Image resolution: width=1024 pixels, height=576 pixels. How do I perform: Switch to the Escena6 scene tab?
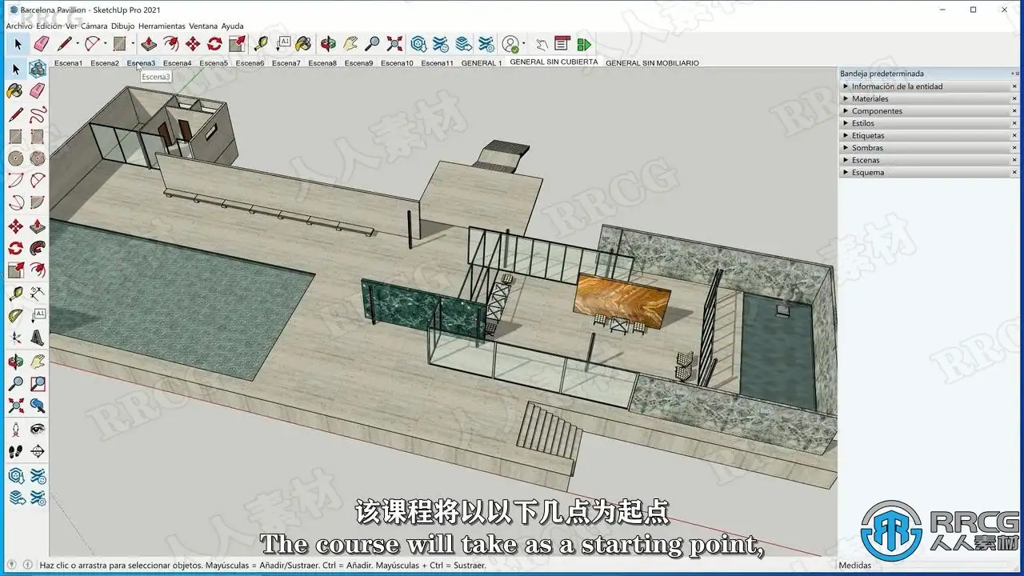pyautogui.click(x=250, y=63)
